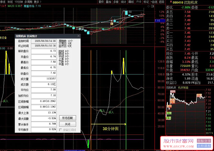Toggle the 保留区间线 checkbox

point(61,130)
